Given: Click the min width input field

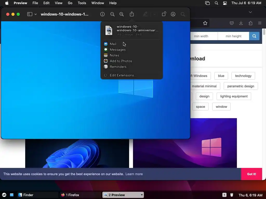Looking at the screenshot, I should point(204,36).
